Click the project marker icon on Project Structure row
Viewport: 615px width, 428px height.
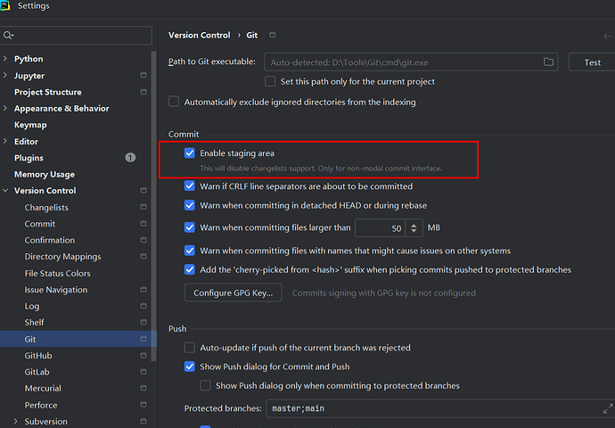click(x=143, y=92)
